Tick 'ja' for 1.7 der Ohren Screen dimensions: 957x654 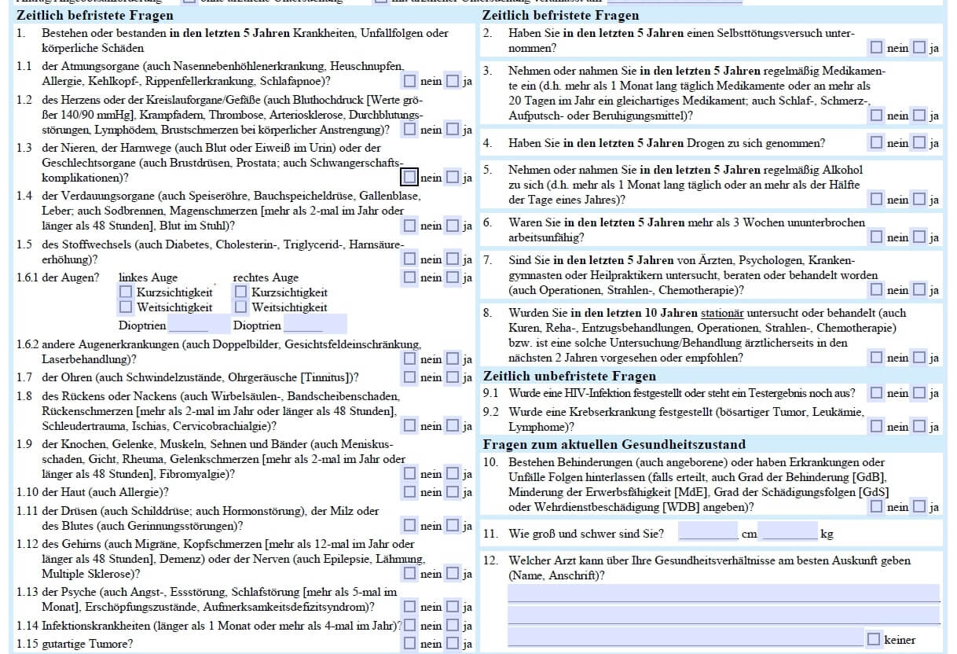(x=453, y=377)
